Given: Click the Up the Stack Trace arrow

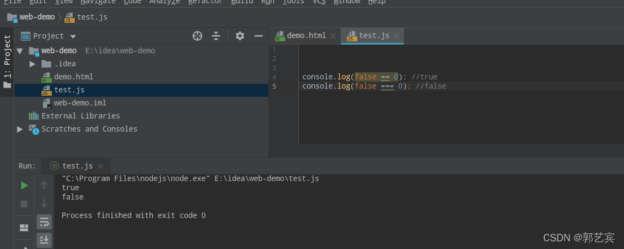Looking at the screenshot, I should click(x=44, y=185).
